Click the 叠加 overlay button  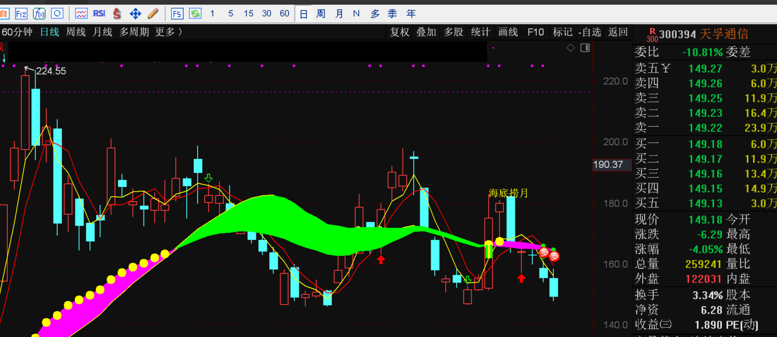click(426, 32)
